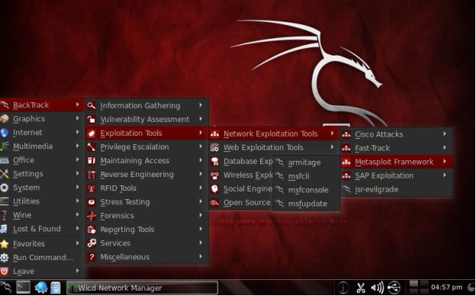This screenshot has height=296, width=476.
Task: Open the file manager taskbar icon
Action: (x=56, y=288)
